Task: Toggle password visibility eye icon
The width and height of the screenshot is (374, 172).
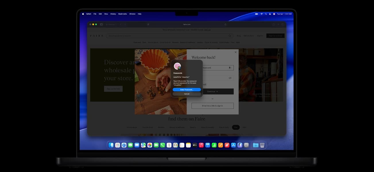Action: (230, 78)
